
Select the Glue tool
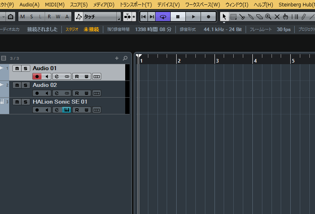251,17
